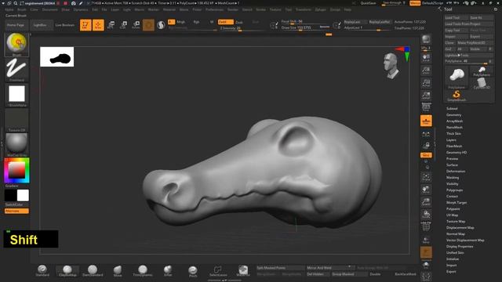502x282 pixels.
Task: Click the Actual size icon
Action: pyautogui.click(x=426, y=83)
